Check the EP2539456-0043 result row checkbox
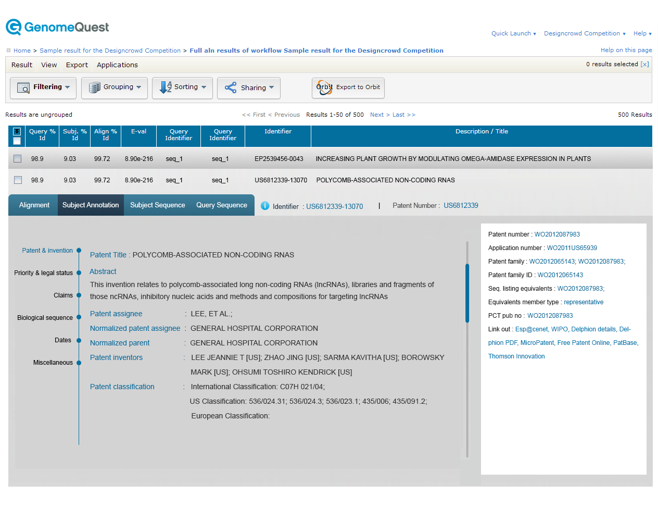The width and height of the screenshot is (658, 521). (x=18, y=159)
